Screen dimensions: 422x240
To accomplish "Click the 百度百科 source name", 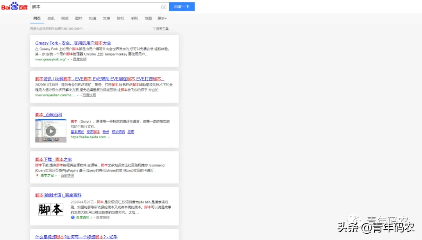I will point(82,217).
